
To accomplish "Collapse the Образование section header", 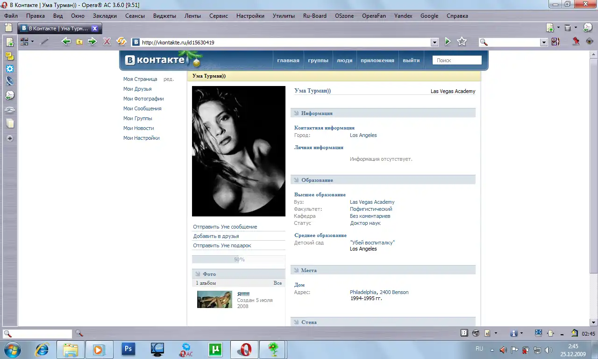I will click(x=317, y=180).
